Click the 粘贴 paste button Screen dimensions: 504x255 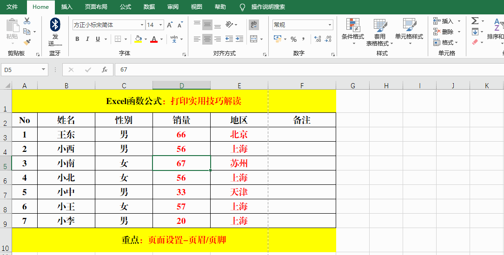12,31
